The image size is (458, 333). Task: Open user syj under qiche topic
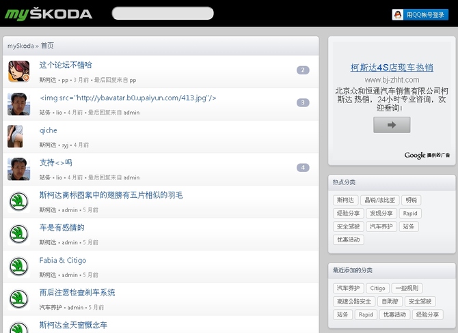65,145
